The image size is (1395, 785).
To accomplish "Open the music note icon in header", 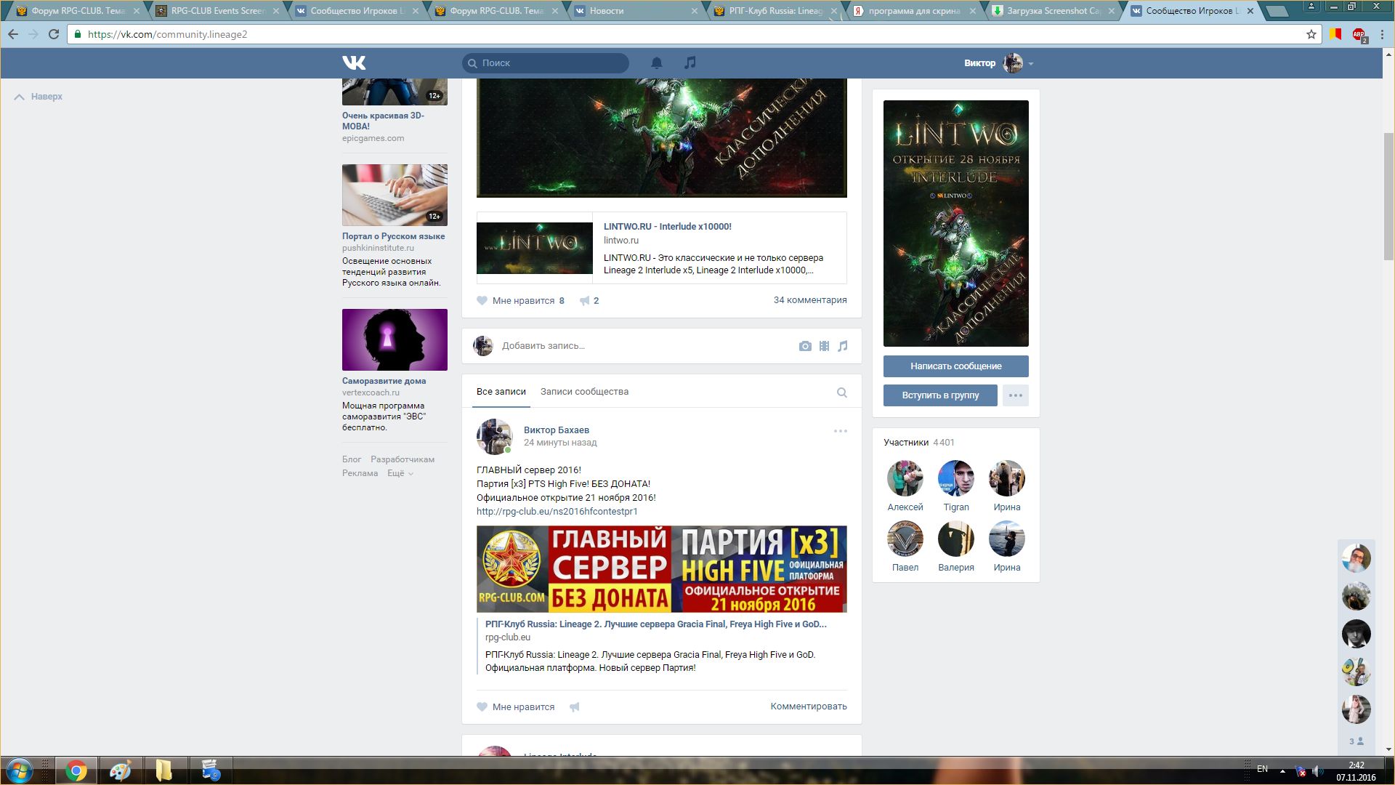I will coord(690,63).
